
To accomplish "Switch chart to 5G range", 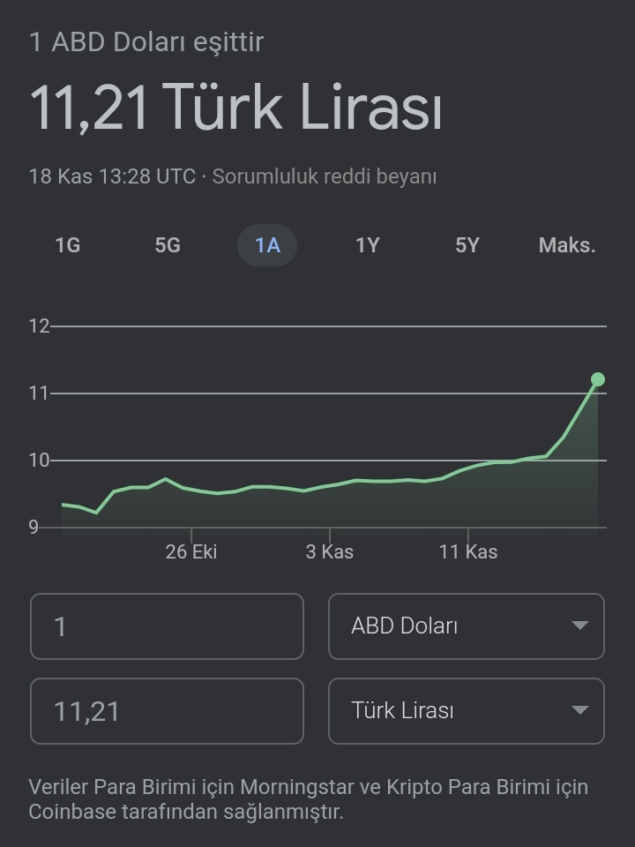I will point(168,245).
